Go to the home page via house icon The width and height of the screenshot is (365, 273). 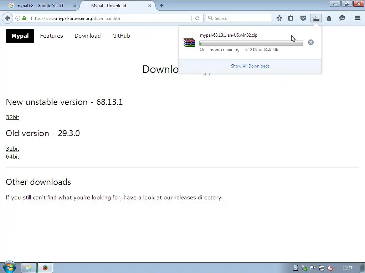[x=329, y=18]
